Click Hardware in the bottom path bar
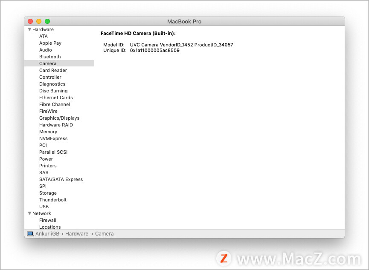Image resolution: width=369 pixels, height=270 pixels. tap(77, 234)
